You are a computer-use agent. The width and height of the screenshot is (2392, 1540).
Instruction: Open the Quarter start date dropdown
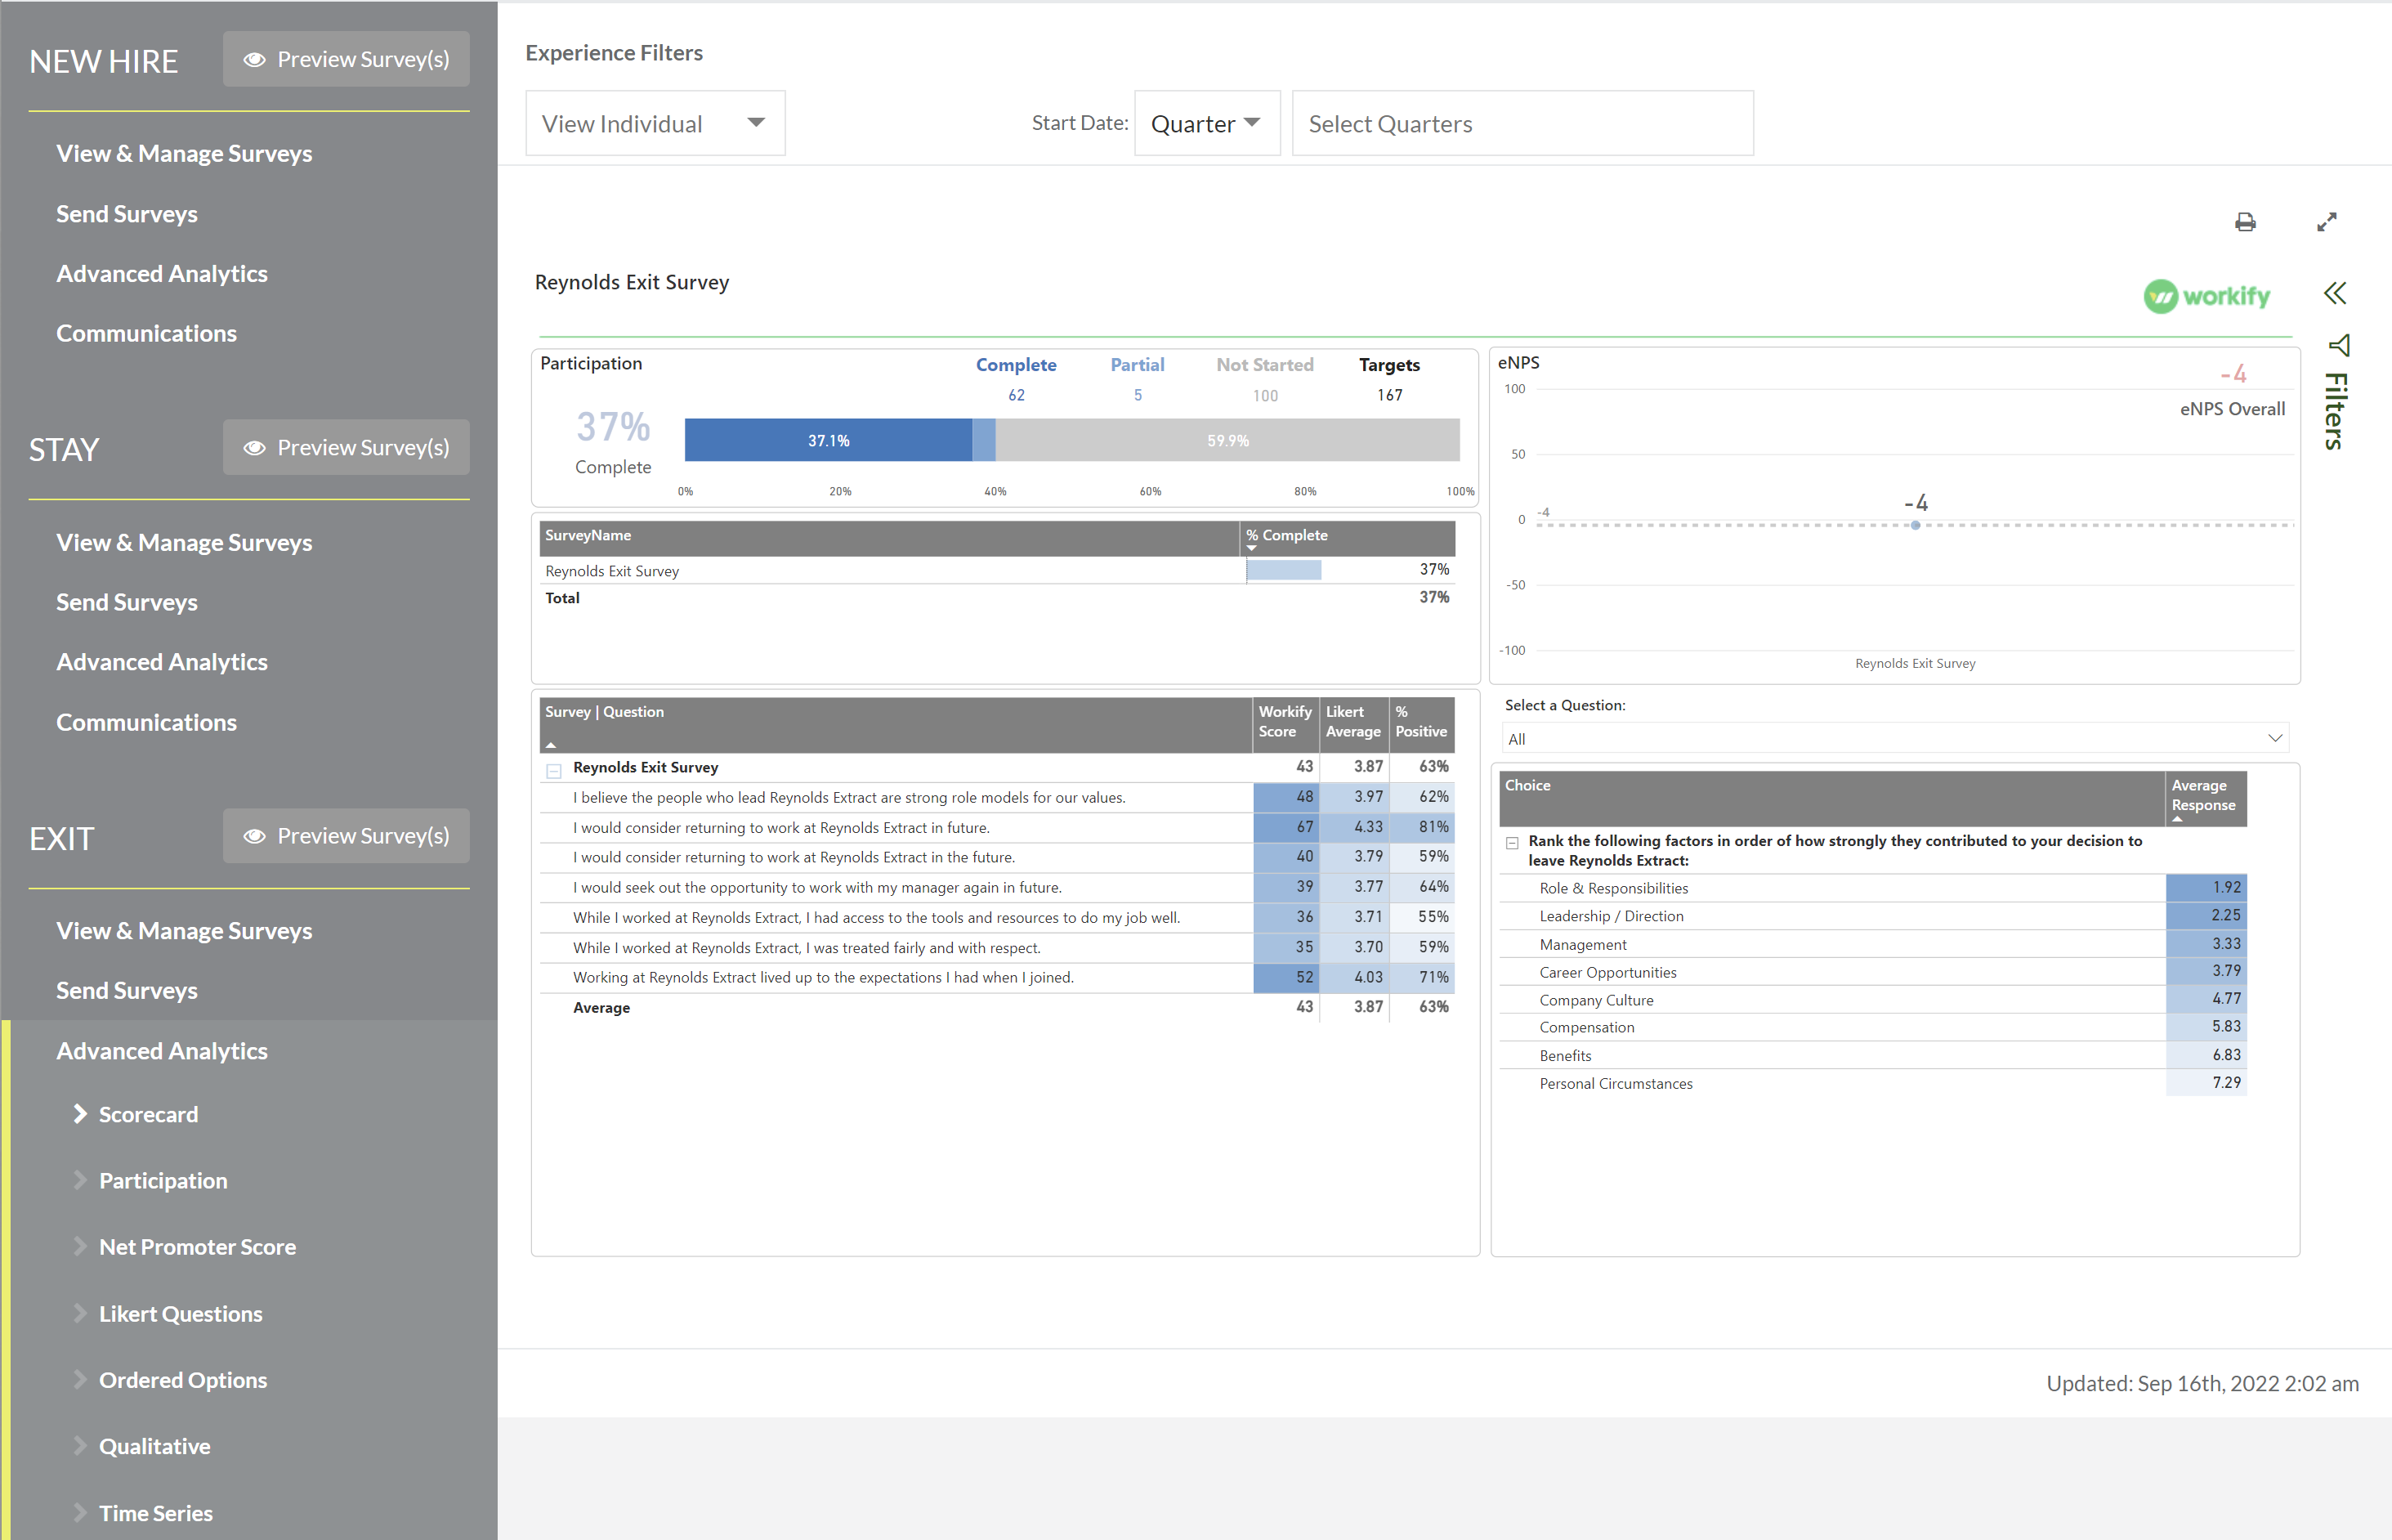pyautogui.click(x=1206, y=123)
